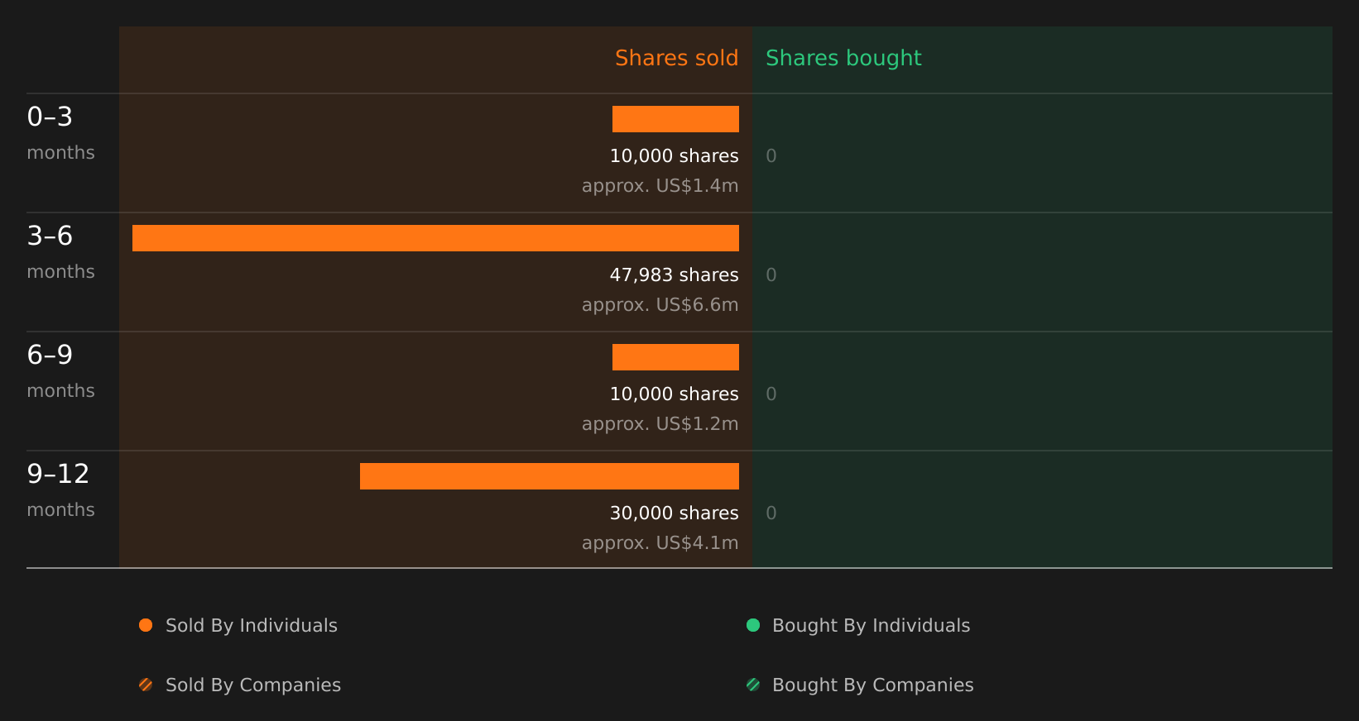Image resolution: width=1359 pixels, height=721 pixels.
Task: Click the bought 0 value in 9–12 months row
Action: coord(771,513)
